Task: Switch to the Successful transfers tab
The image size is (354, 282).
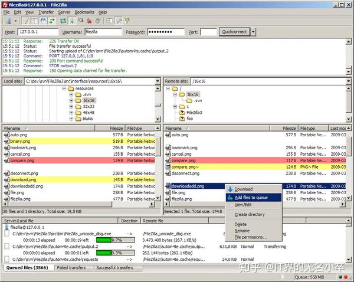Action: pos(114,268)
